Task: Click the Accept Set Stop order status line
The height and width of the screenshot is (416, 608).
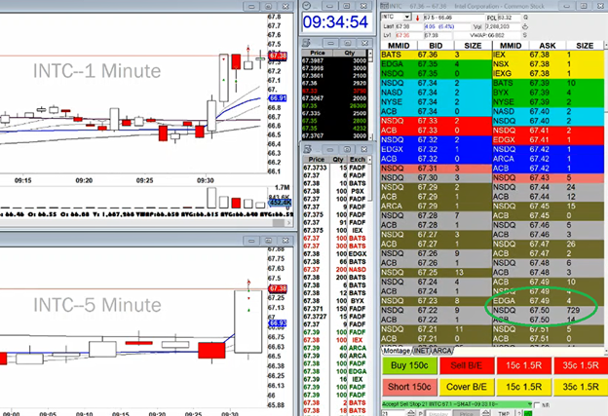Action: click(438, 401)
